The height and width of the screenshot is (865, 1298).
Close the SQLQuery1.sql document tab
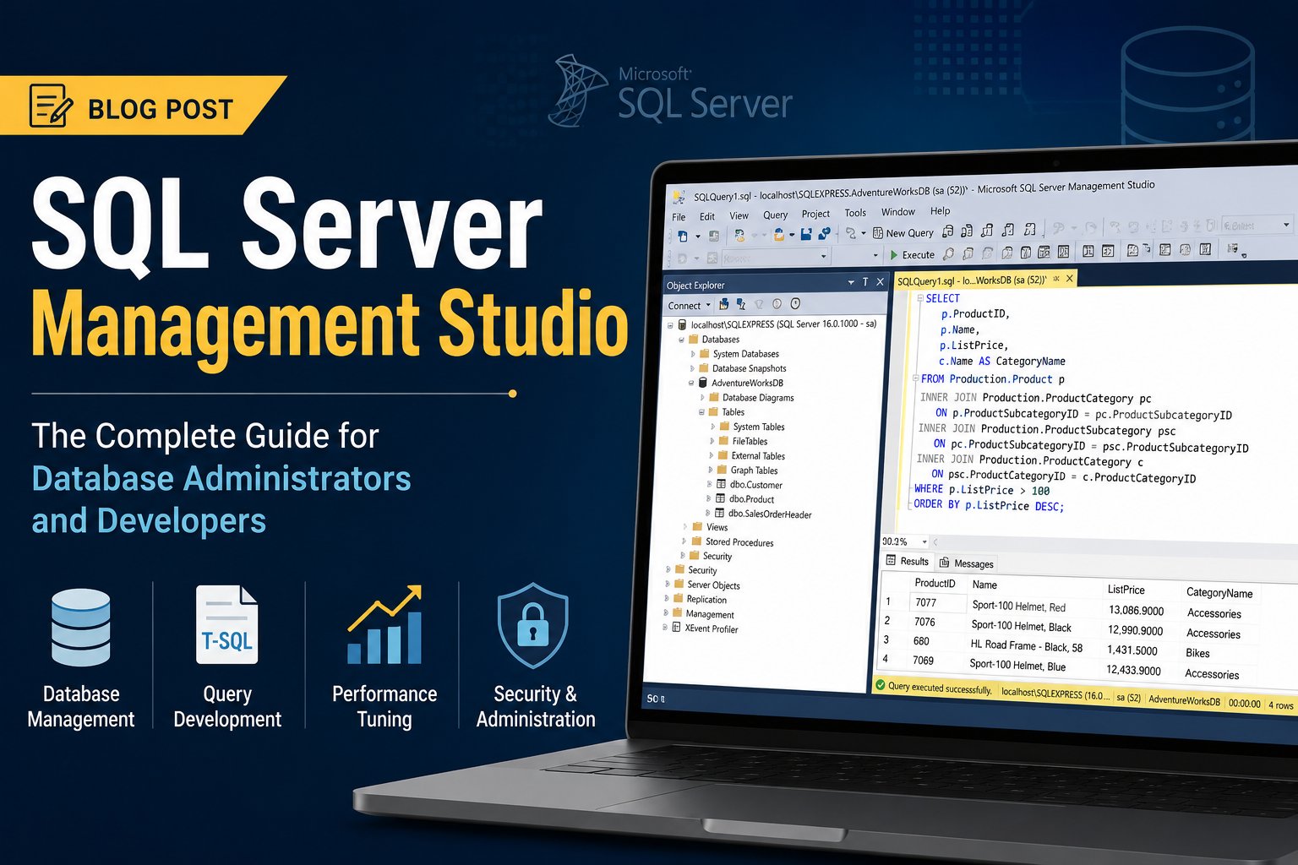tap(1069, 278)
